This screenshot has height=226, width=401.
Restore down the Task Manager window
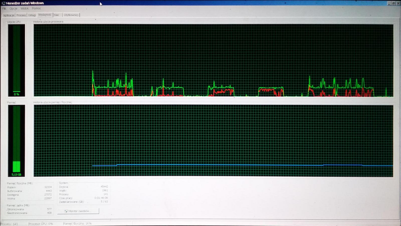coord(393,3)
